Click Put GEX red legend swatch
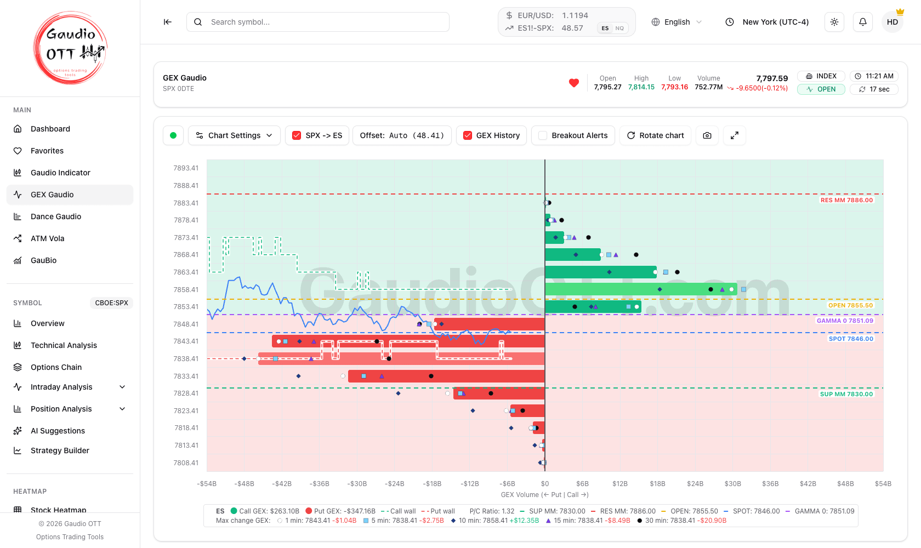The image size is (921, 548). [309, 511]
